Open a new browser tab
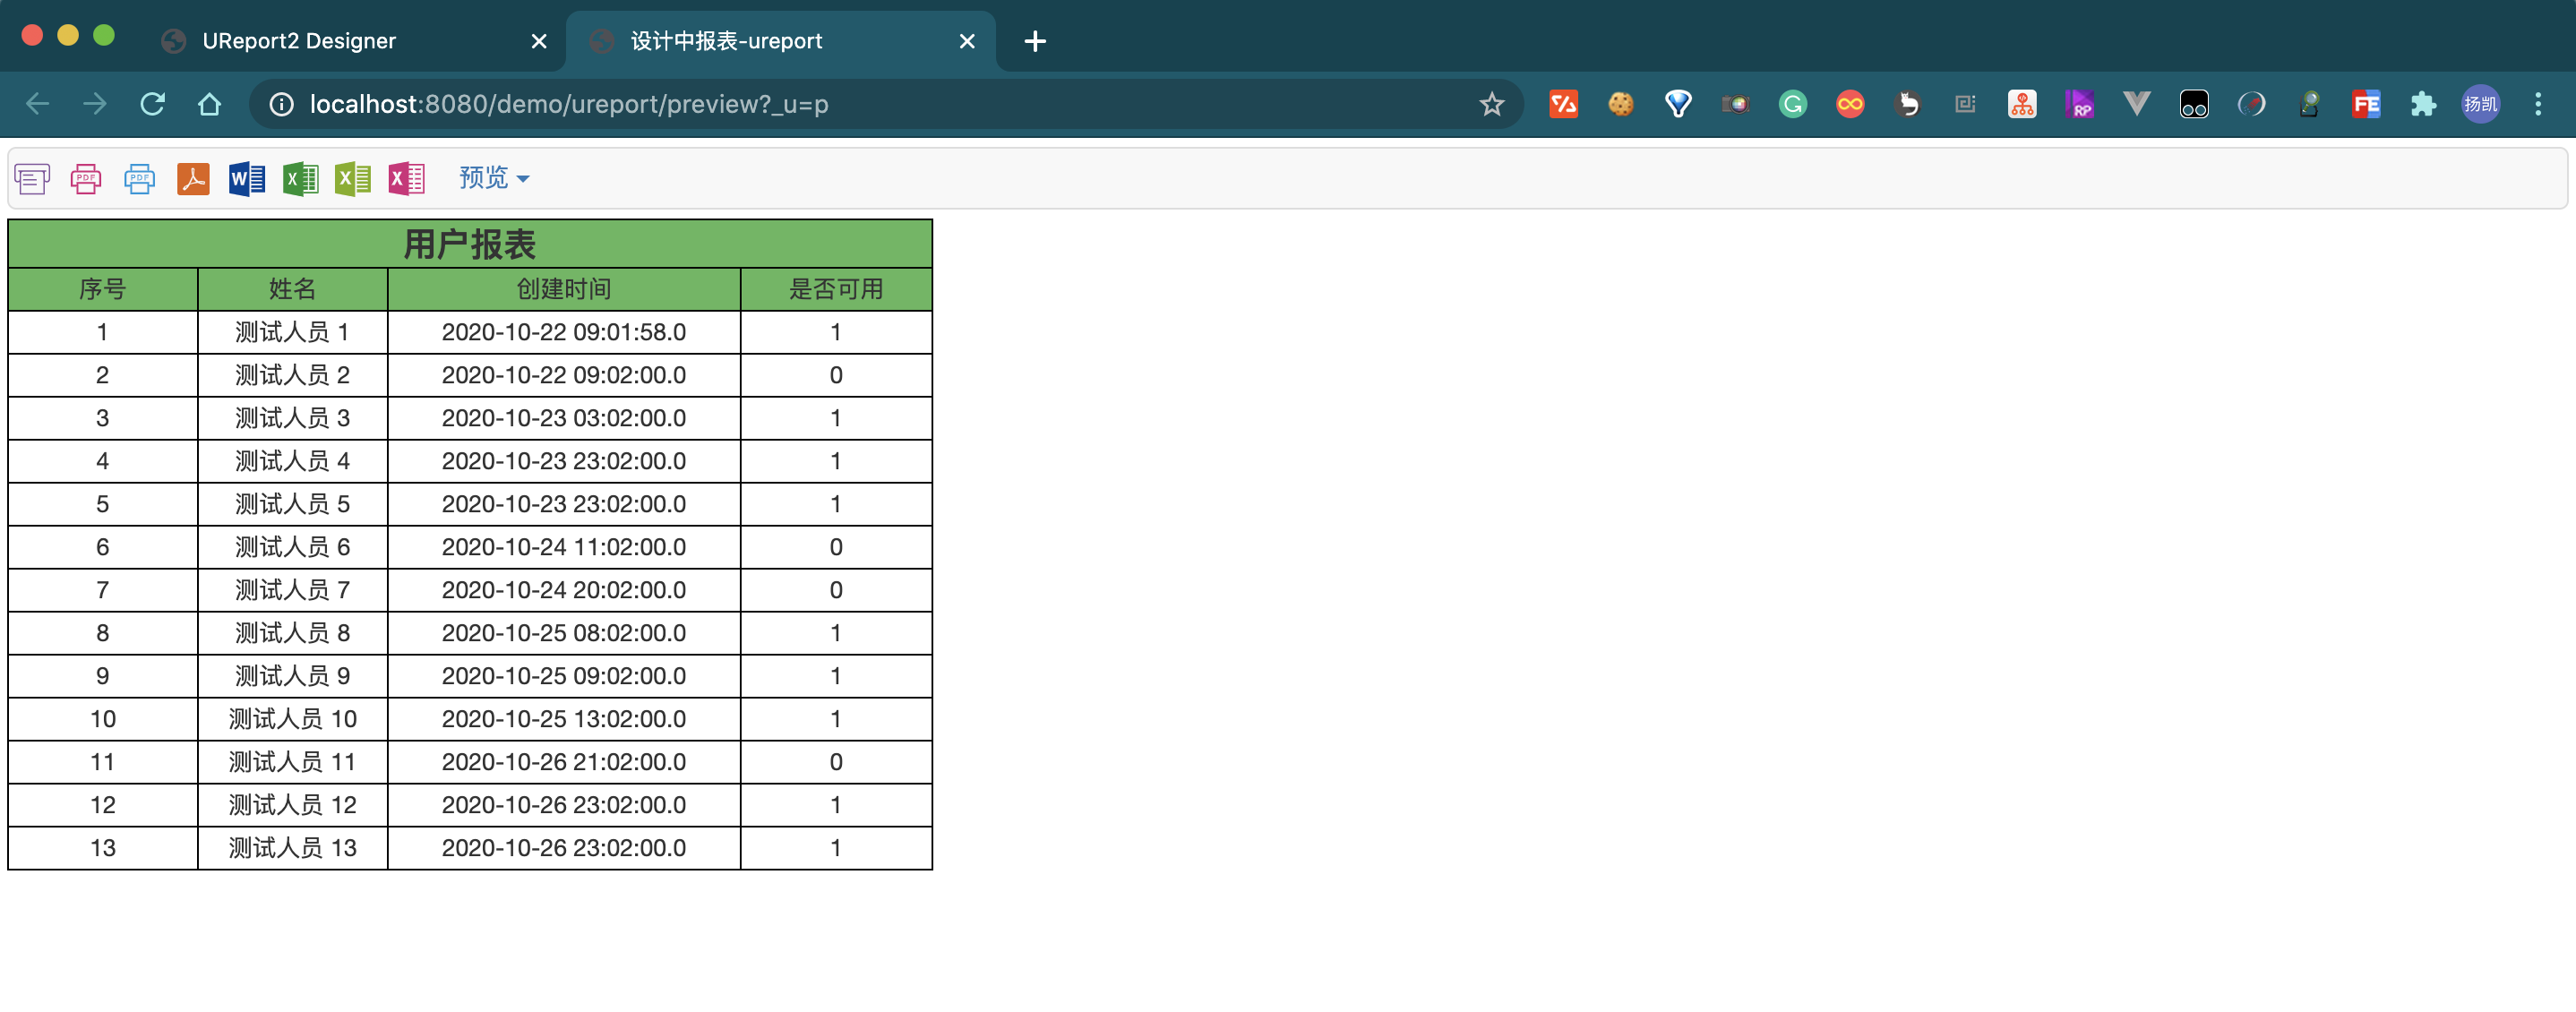2576x1012 pixels. 1035,41
